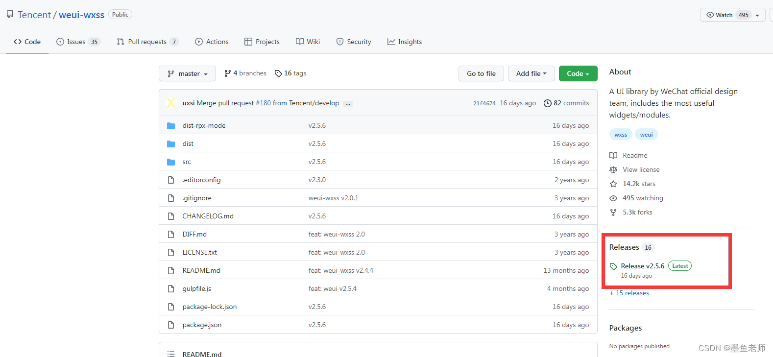Click the package.json file icon

171,325
